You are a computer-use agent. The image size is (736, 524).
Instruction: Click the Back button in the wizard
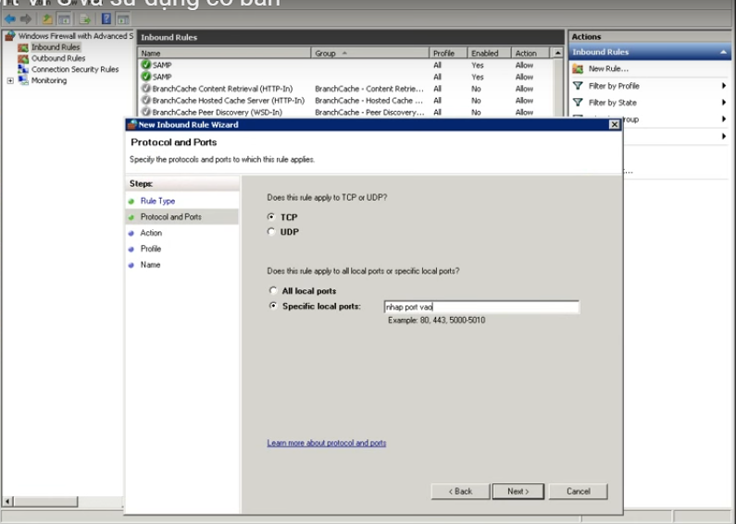coord(460,491)
